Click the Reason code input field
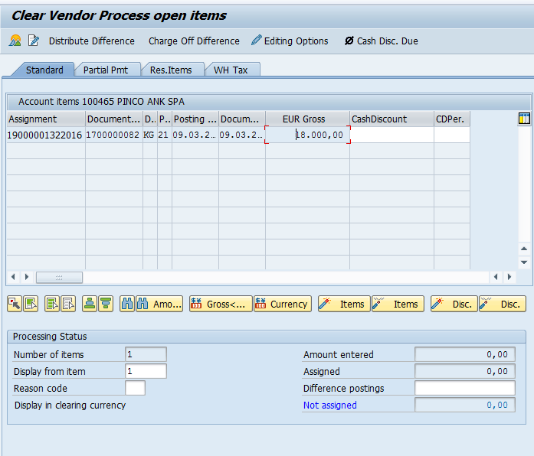Viewport: 534px width, 456px height. tap(135, 388)
